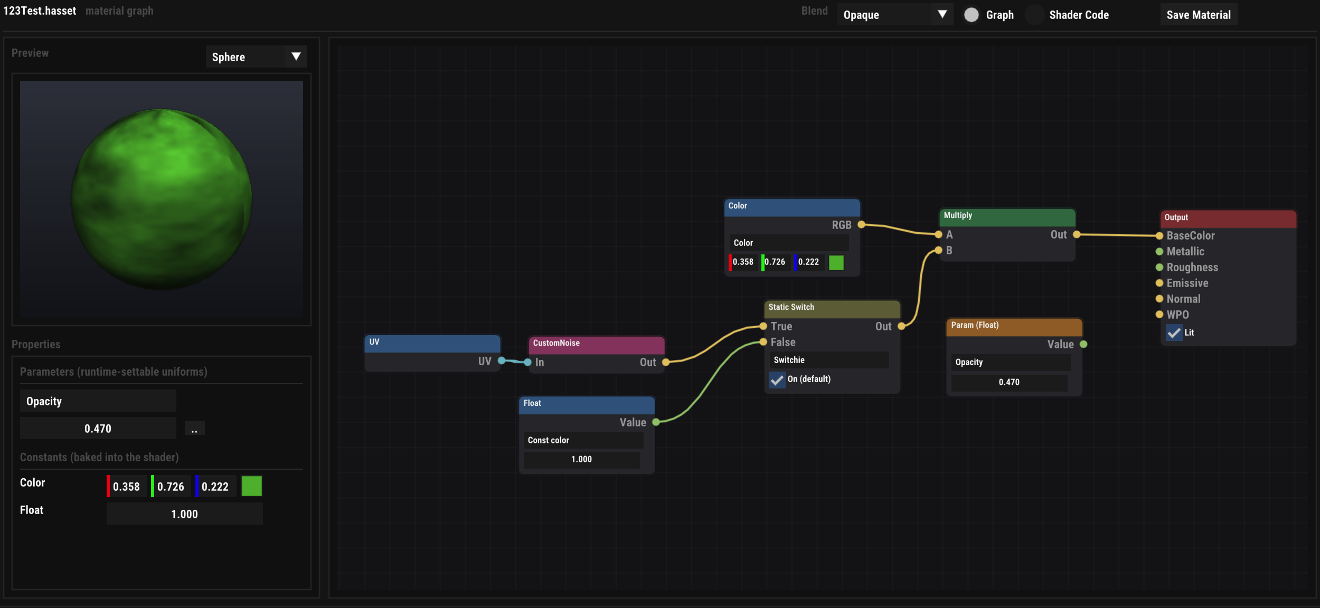Image resolution: width=1320 pixels, height=608 pixels.
Task: Click the UV node output pin
Action: pos(502,361)
